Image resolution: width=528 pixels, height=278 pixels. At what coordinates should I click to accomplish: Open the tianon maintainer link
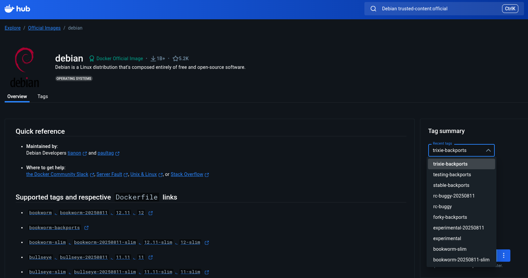tap(74, 153)
